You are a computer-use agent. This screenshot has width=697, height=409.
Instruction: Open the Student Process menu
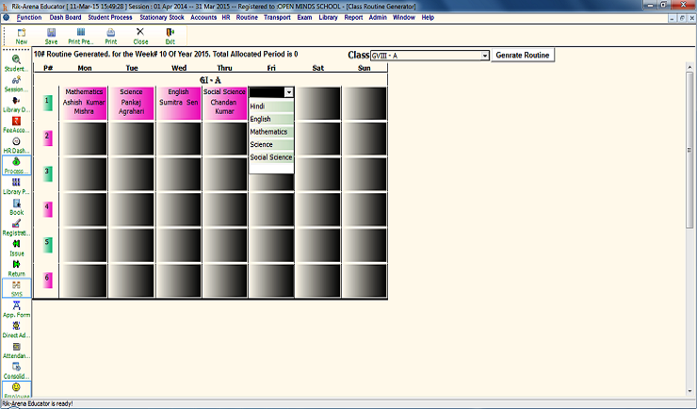(x=112, y=17)
